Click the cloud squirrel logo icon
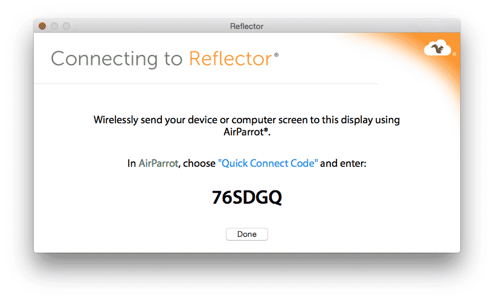494x301 pixels. [438, 48]
